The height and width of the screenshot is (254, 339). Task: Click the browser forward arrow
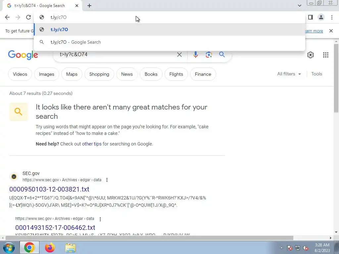click(x=18, y=17)
